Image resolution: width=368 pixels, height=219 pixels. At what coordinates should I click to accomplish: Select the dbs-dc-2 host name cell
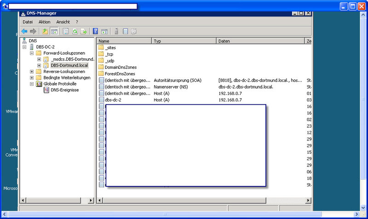[113, 100]
